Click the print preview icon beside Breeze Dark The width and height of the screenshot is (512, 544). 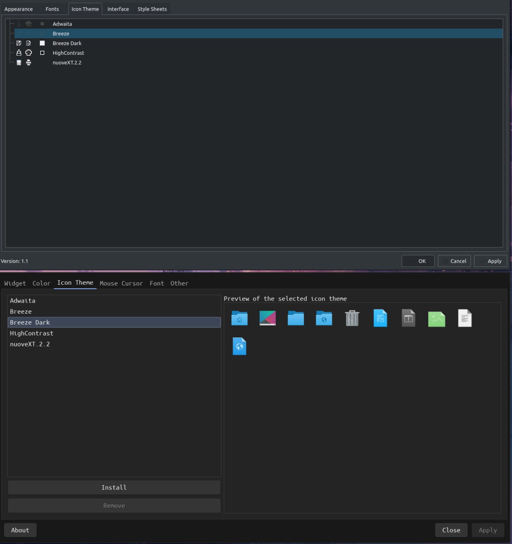click(28, 43)
